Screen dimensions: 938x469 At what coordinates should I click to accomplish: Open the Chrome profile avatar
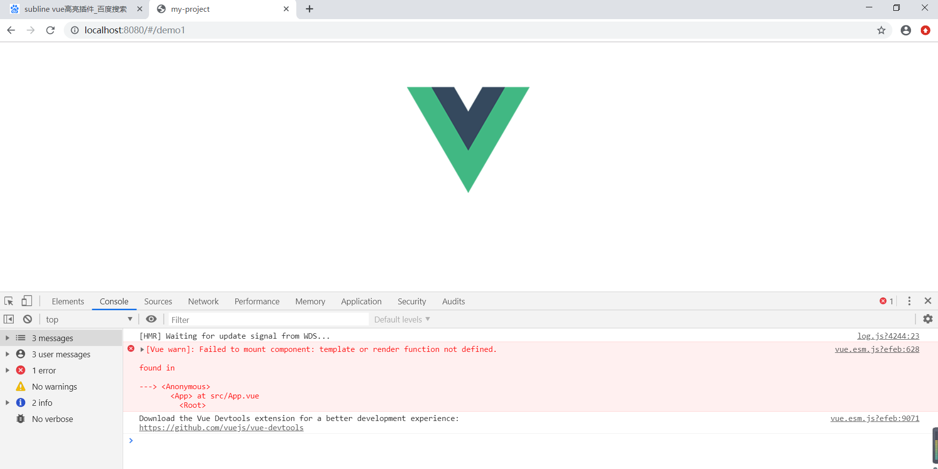pyautogui.click(x=906, y=30)
